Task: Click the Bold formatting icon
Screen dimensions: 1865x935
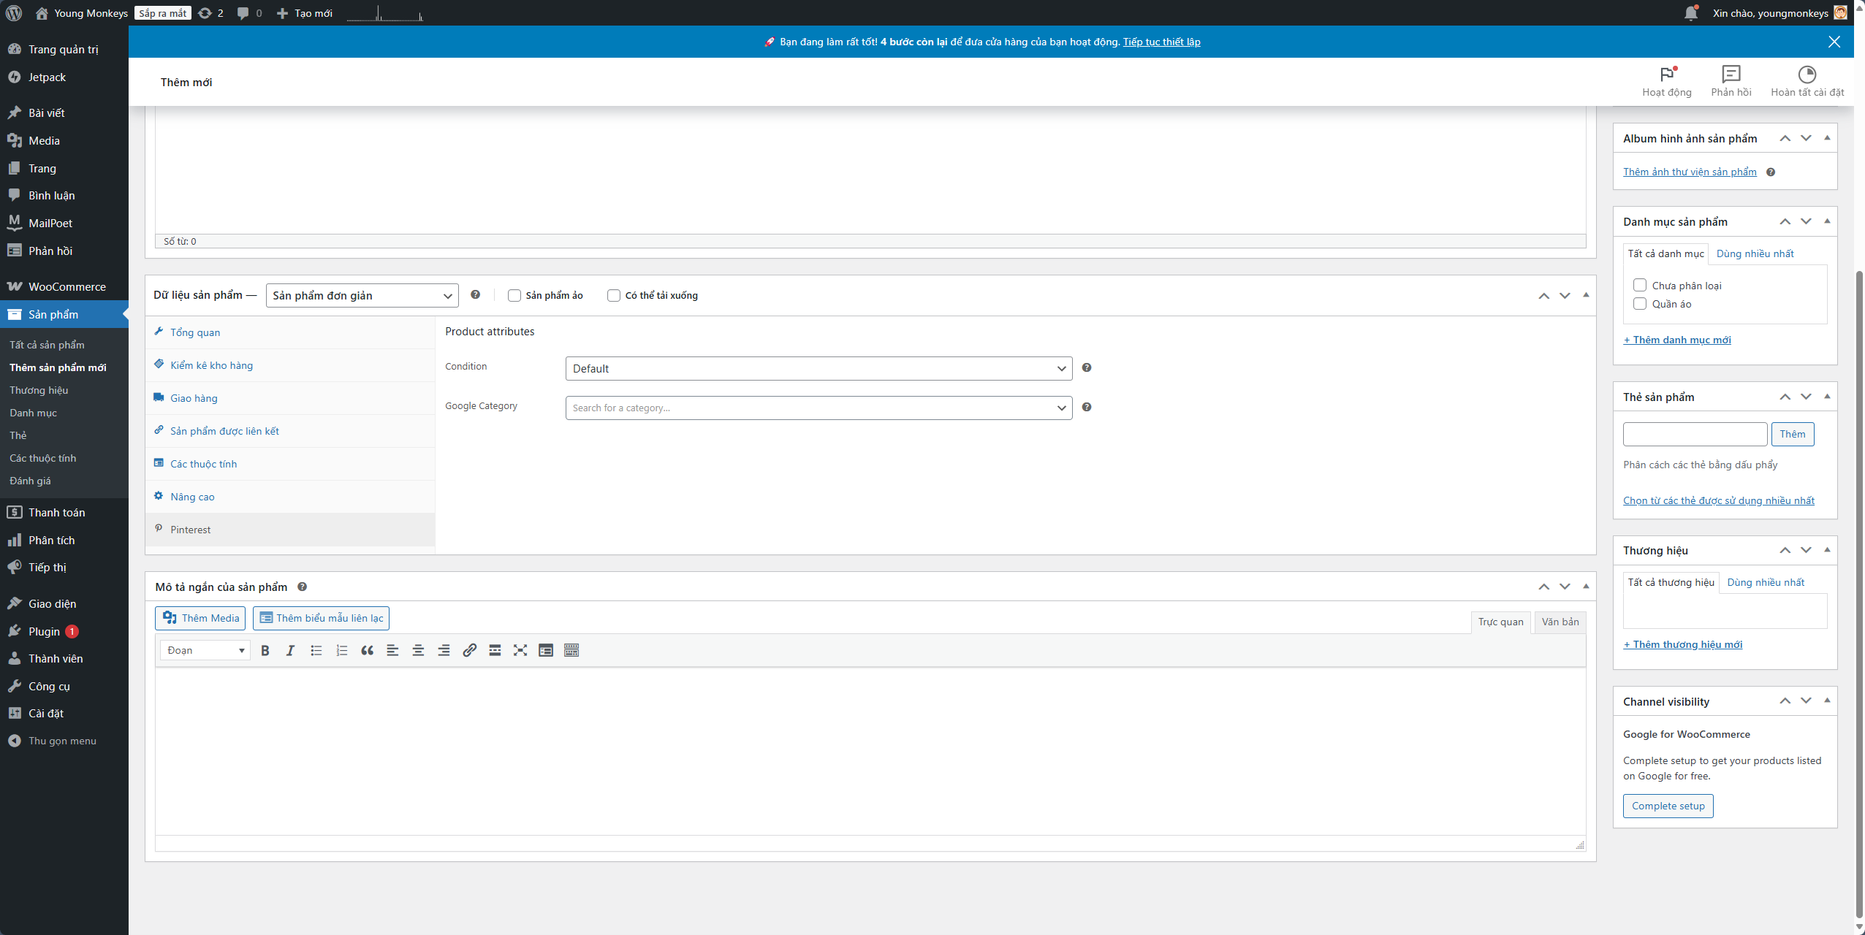Action: pyautogui.click(x=265, y=650)
